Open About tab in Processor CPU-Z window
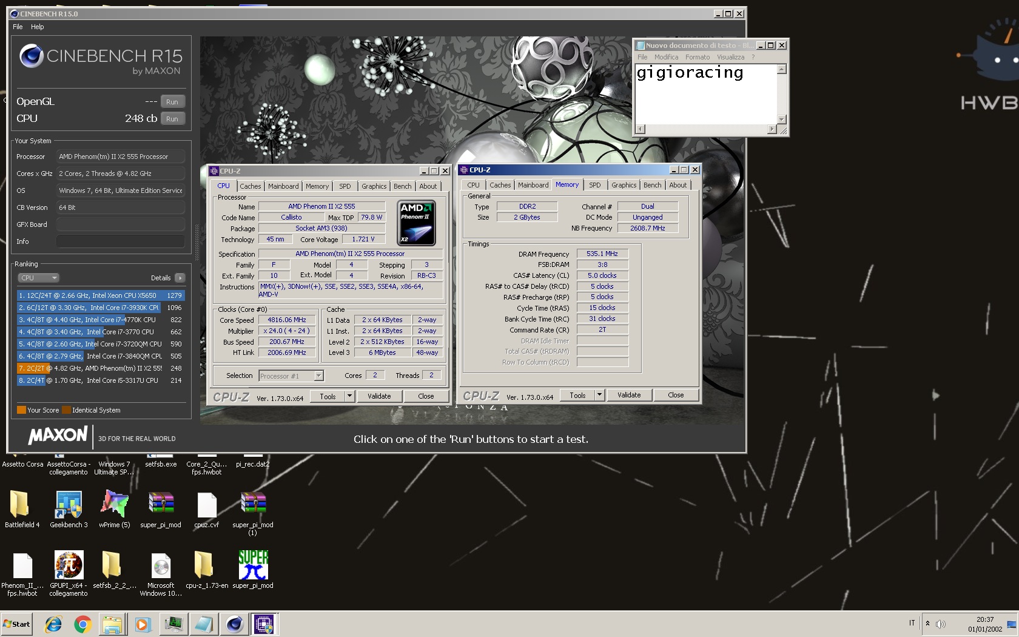Image resolution: width=1019 pixels, height=637 pixels. pos(428,186)
